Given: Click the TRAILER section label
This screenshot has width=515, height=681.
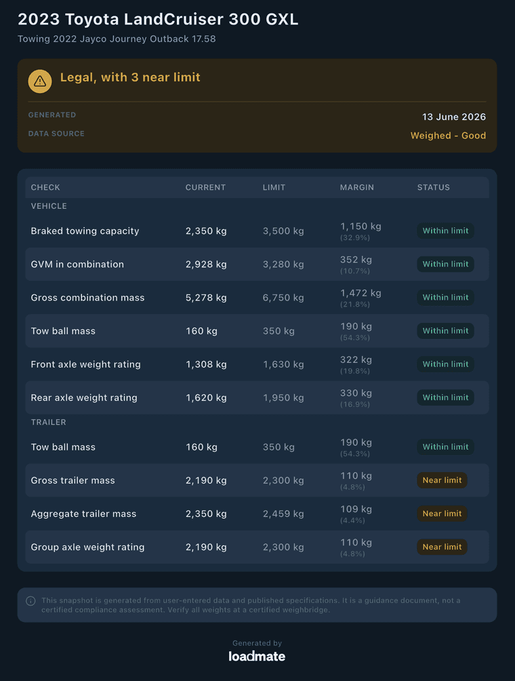Looking at the screenshot, I should click(x=49, y=422).
